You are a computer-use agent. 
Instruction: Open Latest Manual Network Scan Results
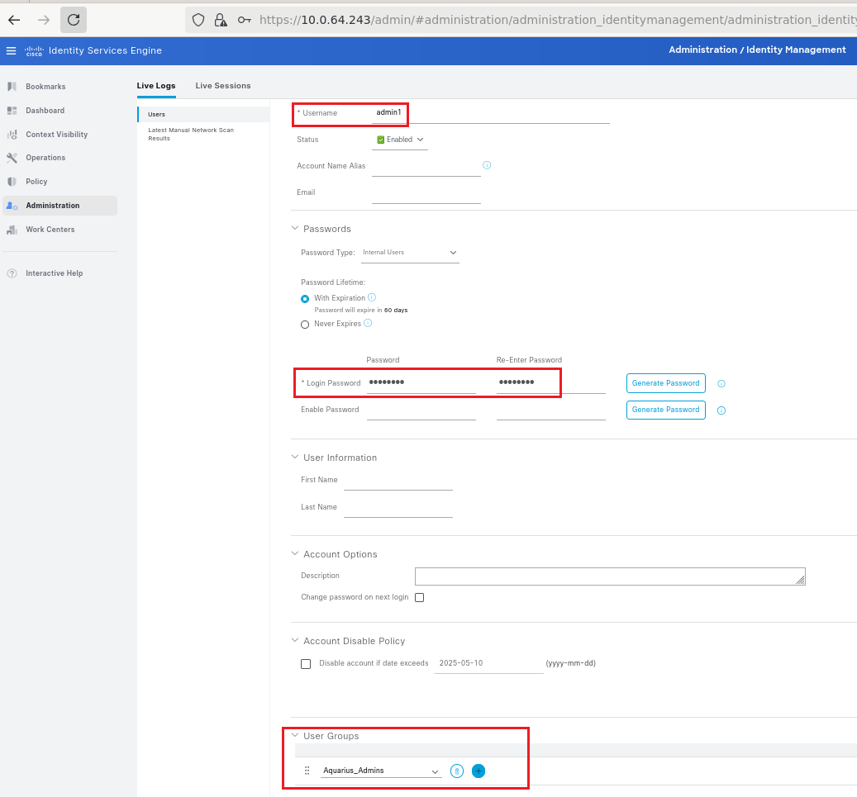tap(191, 135)
